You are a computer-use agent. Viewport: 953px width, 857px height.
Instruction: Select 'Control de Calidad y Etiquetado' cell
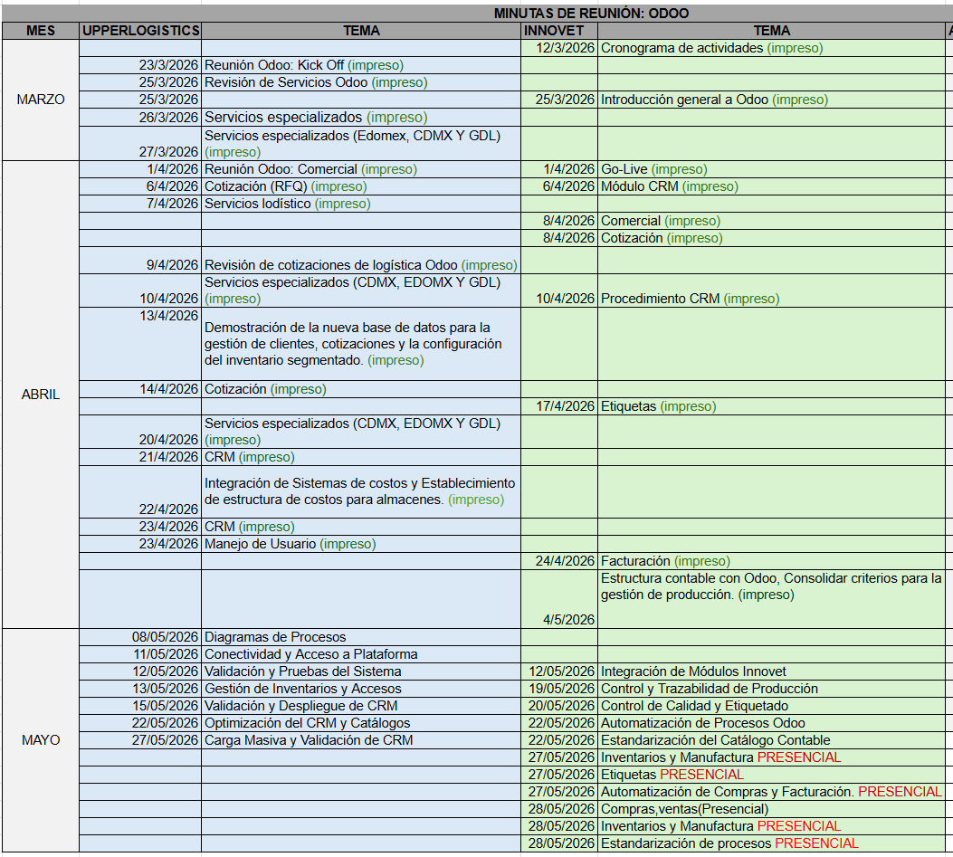[771, 706]
